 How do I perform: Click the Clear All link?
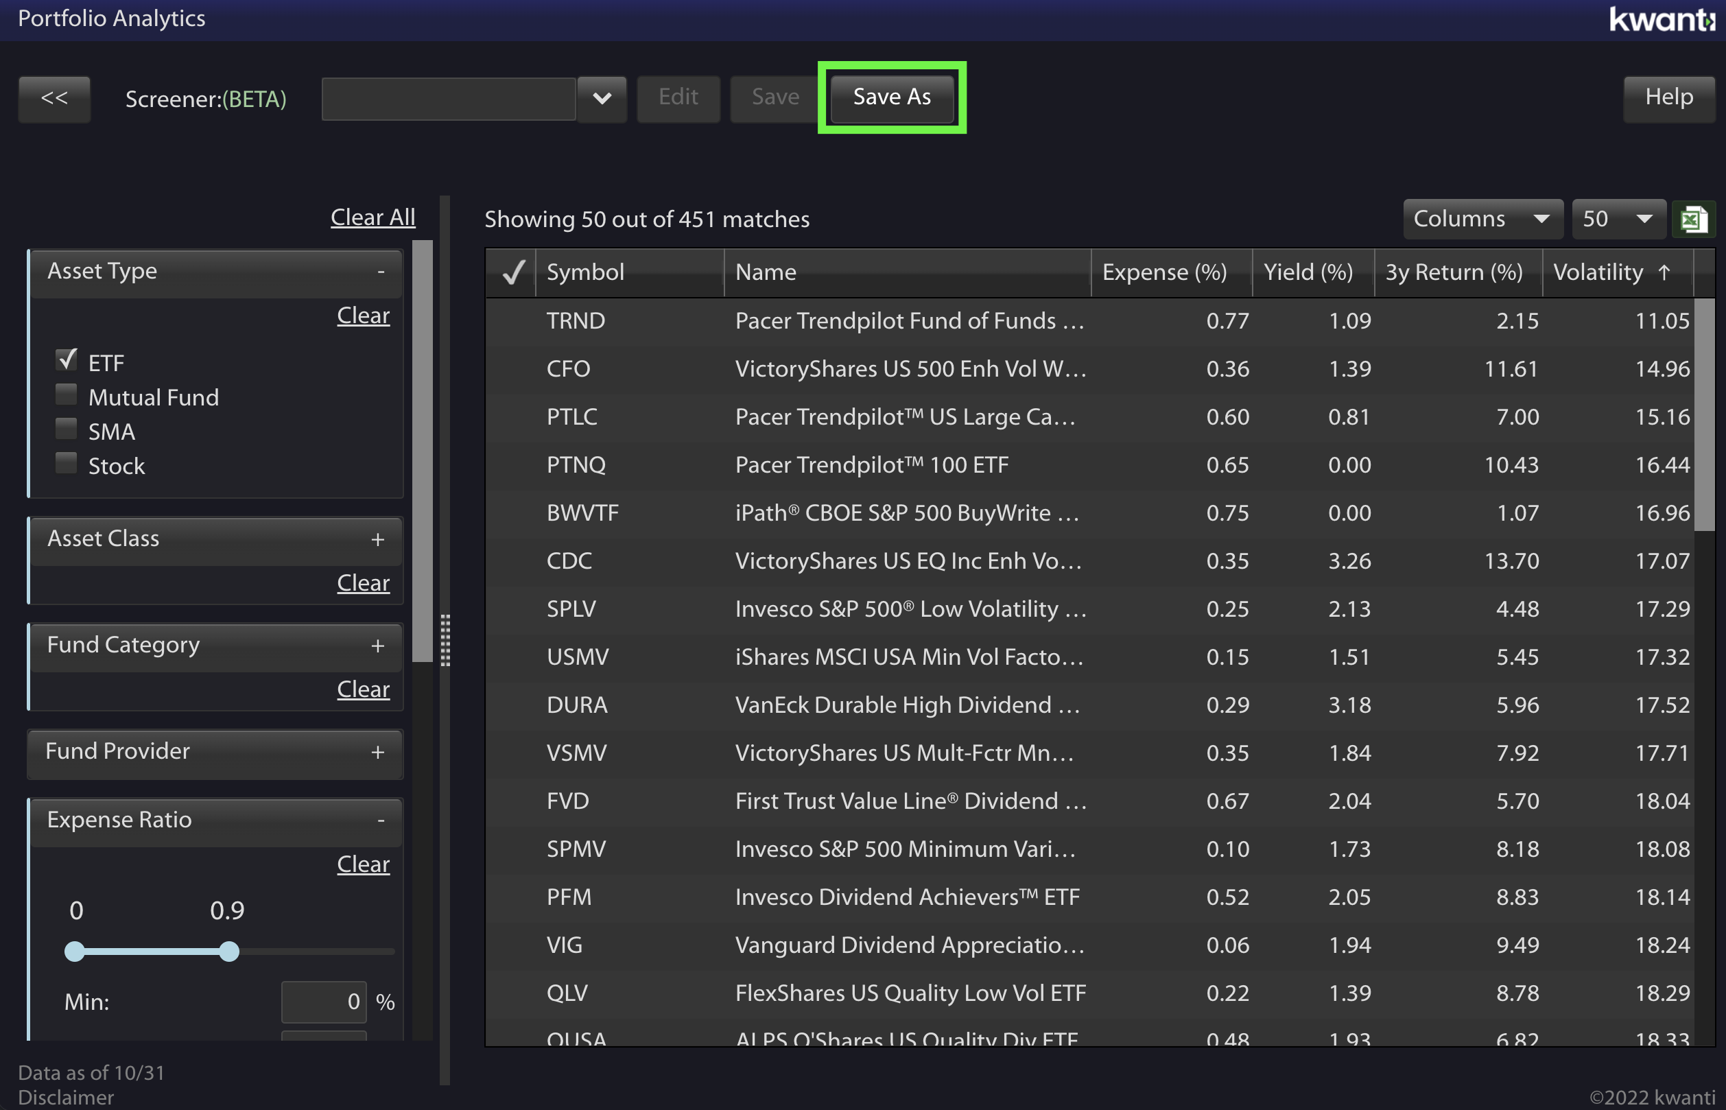pyautogui.click(x=373, y=217)
